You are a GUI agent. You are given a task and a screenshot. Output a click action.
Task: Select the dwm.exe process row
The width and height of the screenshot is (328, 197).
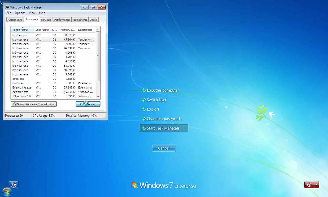(53, 83)
